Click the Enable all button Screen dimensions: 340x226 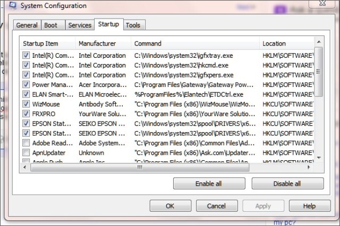tap(209, 184)
